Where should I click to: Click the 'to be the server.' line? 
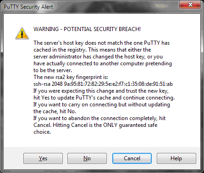pos(53,70)
